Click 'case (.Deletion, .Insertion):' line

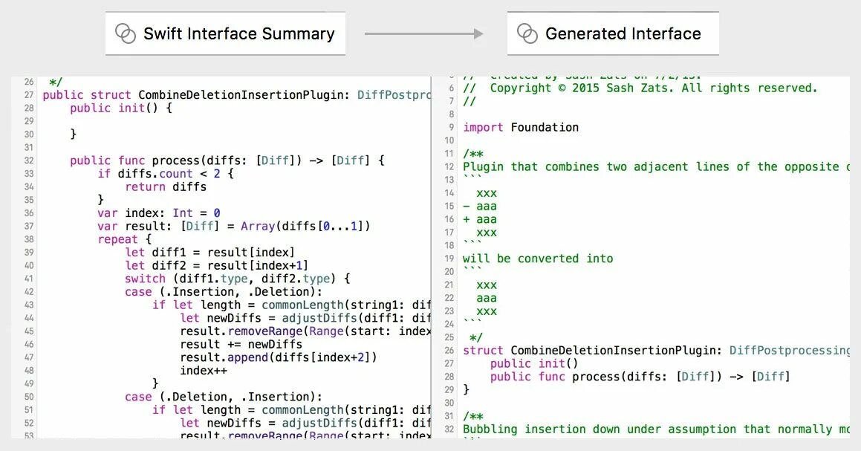(x=224, y=398)
